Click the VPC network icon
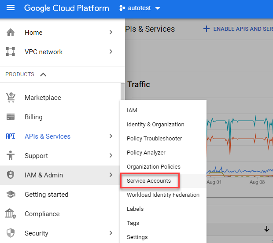The image size is (273, 243). (11, 52)
